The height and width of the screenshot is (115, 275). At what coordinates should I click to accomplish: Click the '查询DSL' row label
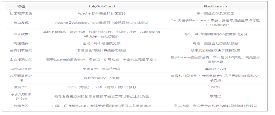[21, 87]
